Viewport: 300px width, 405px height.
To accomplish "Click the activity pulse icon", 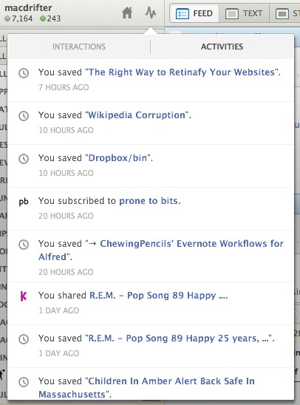I will [x=151, y=13].
